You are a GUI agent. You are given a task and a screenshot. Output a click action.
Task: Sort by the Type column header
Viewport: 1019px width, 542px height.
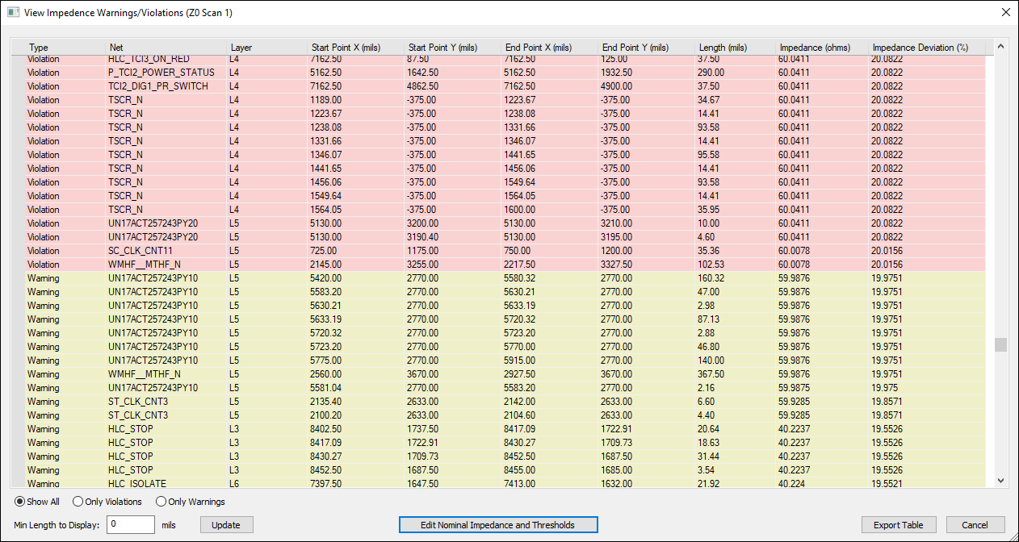[x=38, y=47]
